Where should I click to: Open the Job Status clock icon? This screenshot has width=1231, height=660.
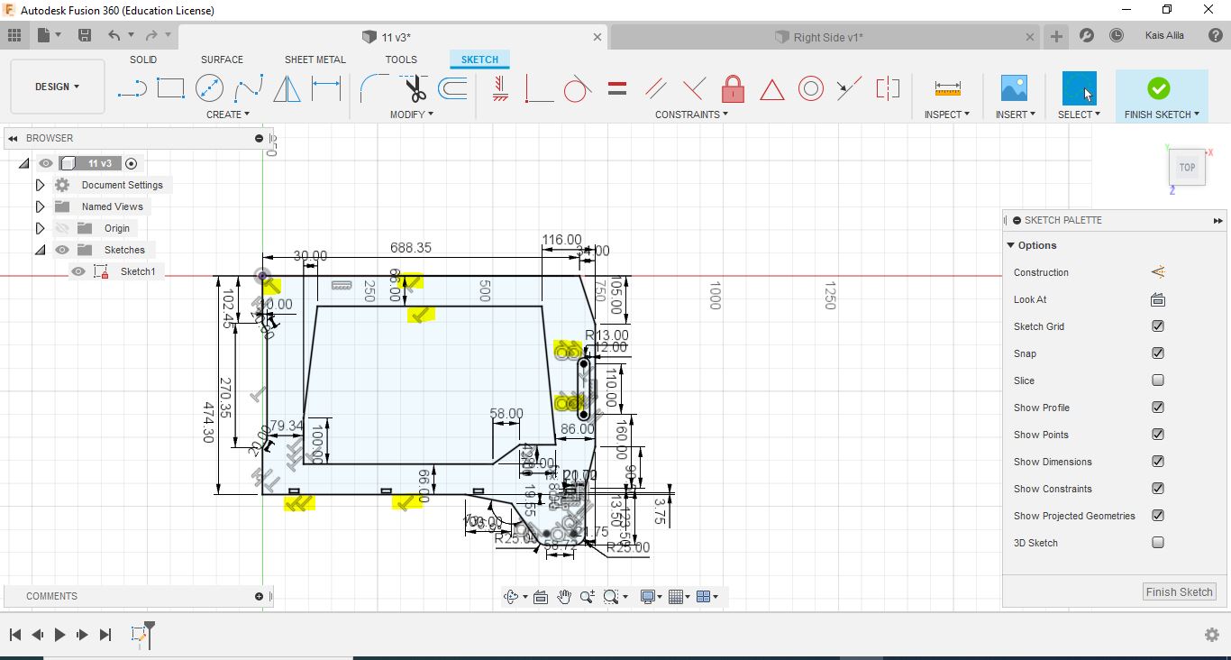pos(1117,36)
